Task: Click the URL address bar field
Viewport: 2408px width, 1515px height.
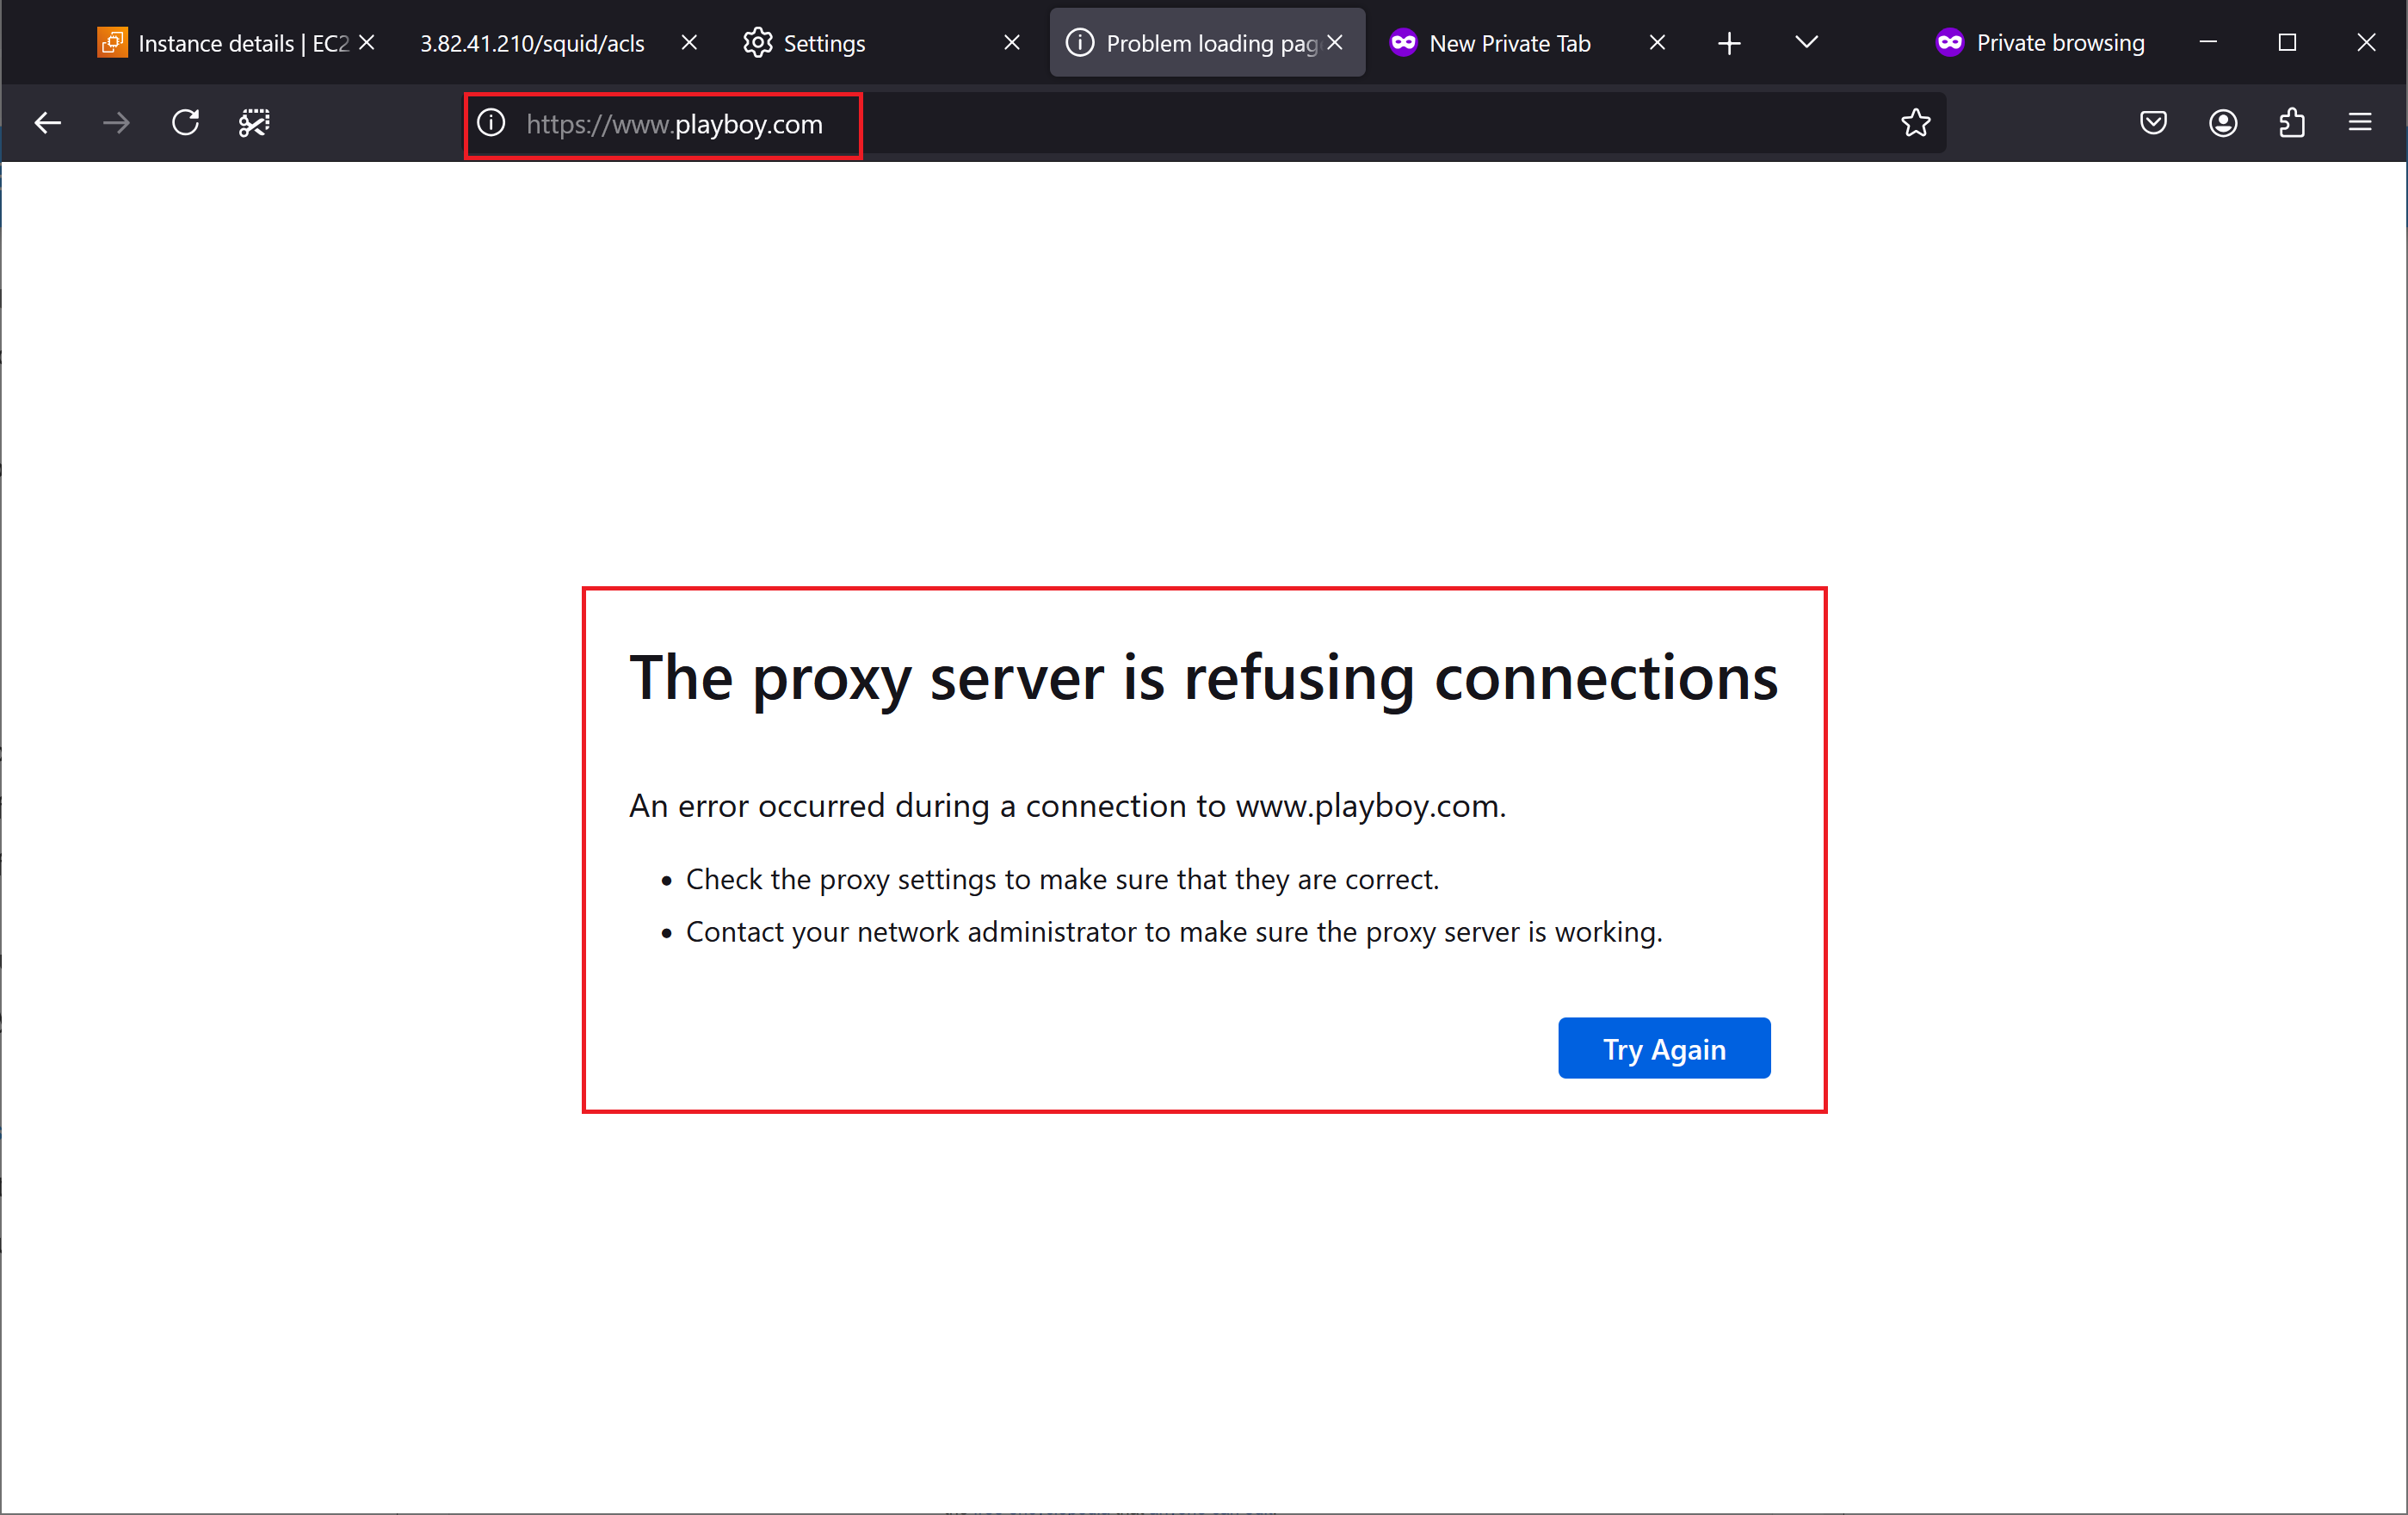Action: point(1205,123)
